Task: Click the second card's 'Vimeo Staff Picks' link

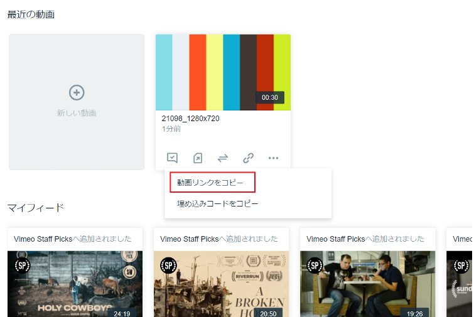Action: point(189,239)
